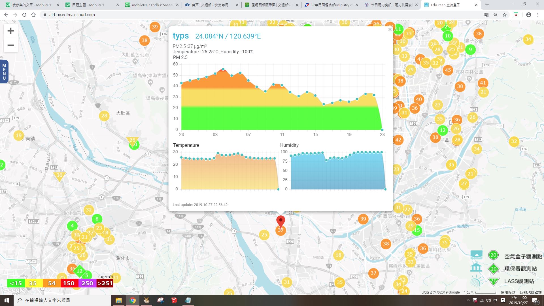
Task: Switch to 今日電力資訊 tab
Action: tap(391, 5)
